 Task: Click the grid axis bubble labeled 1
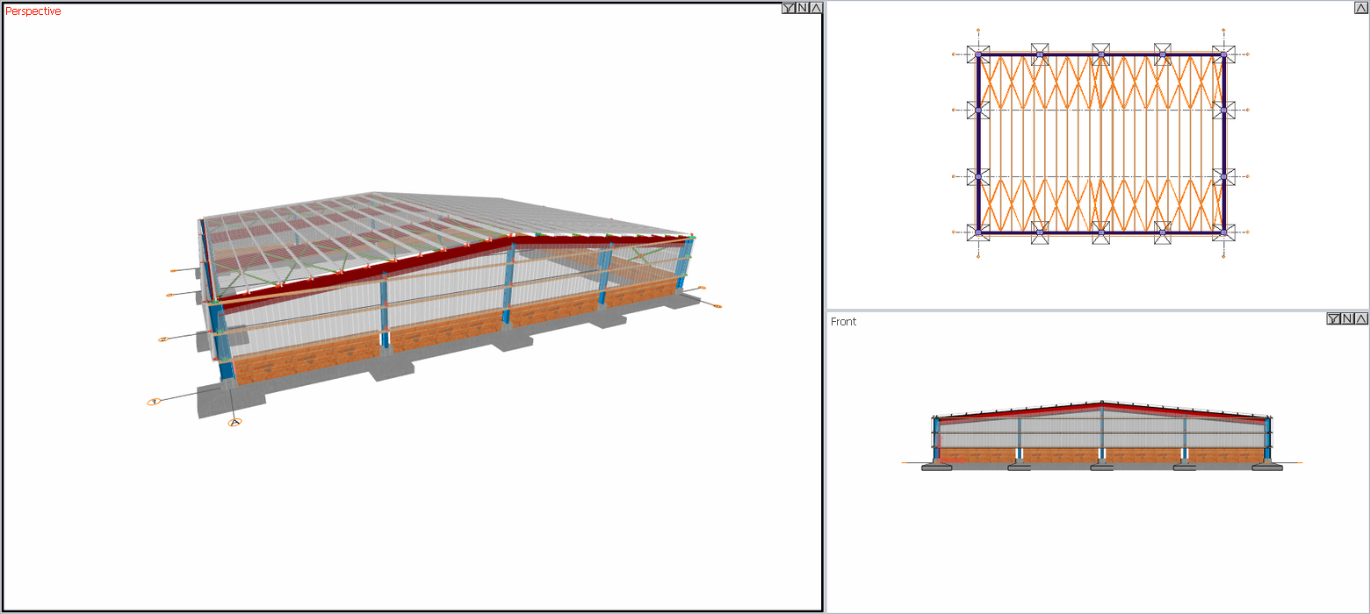click(154, 402)
